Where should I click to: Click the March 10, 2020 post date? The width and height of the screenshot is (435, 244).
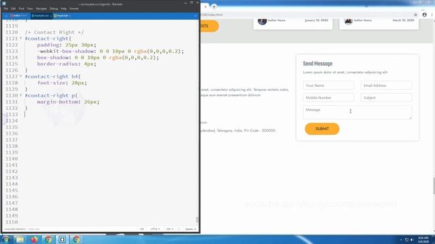[x=403, y=20]
